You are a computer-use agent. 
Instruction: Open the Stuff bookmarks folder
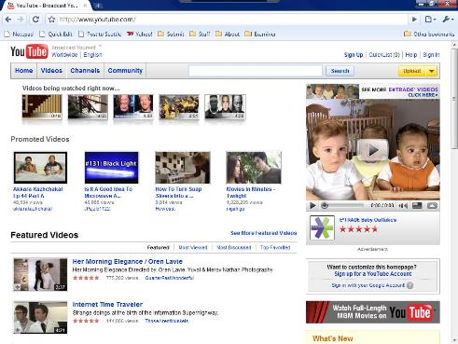200,34
